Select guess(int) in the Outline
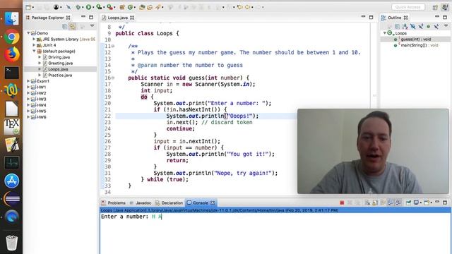This screenshot has width=452, height=254. pyautogui.click(x=416, y=40)
